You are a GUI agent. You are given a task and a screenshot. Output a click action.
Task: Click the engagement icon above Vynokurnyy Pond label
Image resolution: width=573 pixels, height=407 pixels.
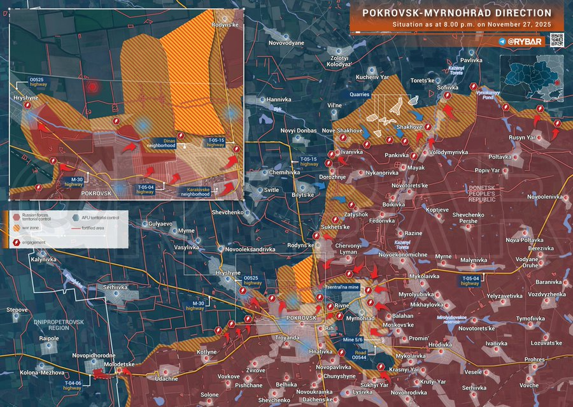click(x=473, y=87)
